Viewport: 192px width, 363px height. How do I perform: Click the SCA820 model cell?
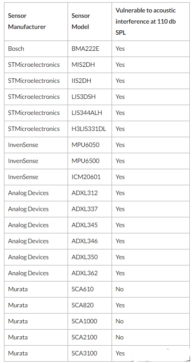point(83,305)
